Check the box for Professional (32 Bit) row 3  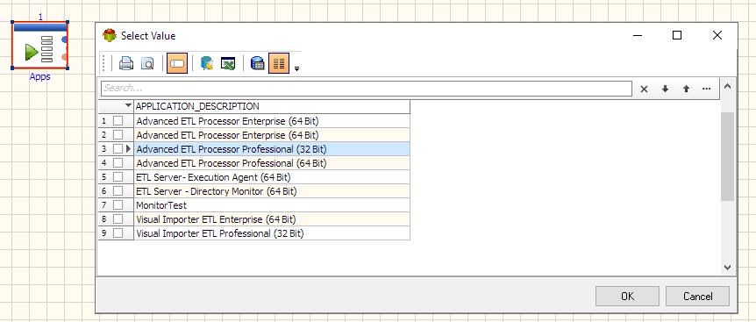pos(118,149)
